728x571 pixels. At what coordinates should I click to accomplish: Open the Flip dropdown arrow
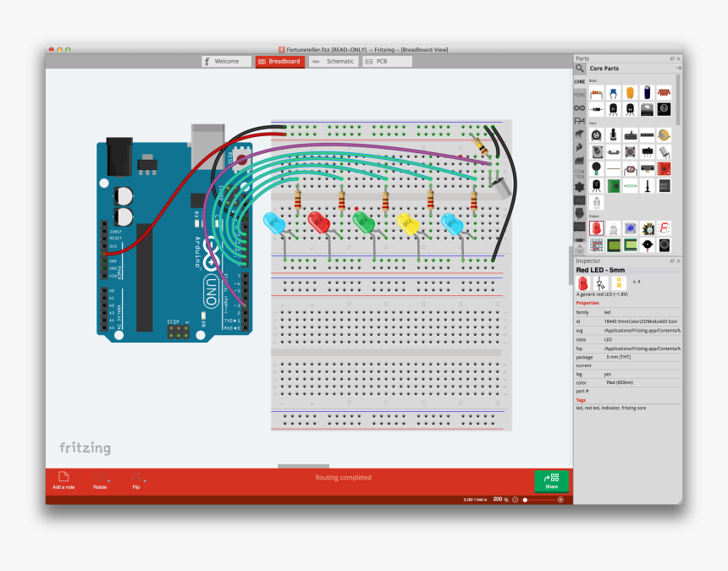point(145,481)
